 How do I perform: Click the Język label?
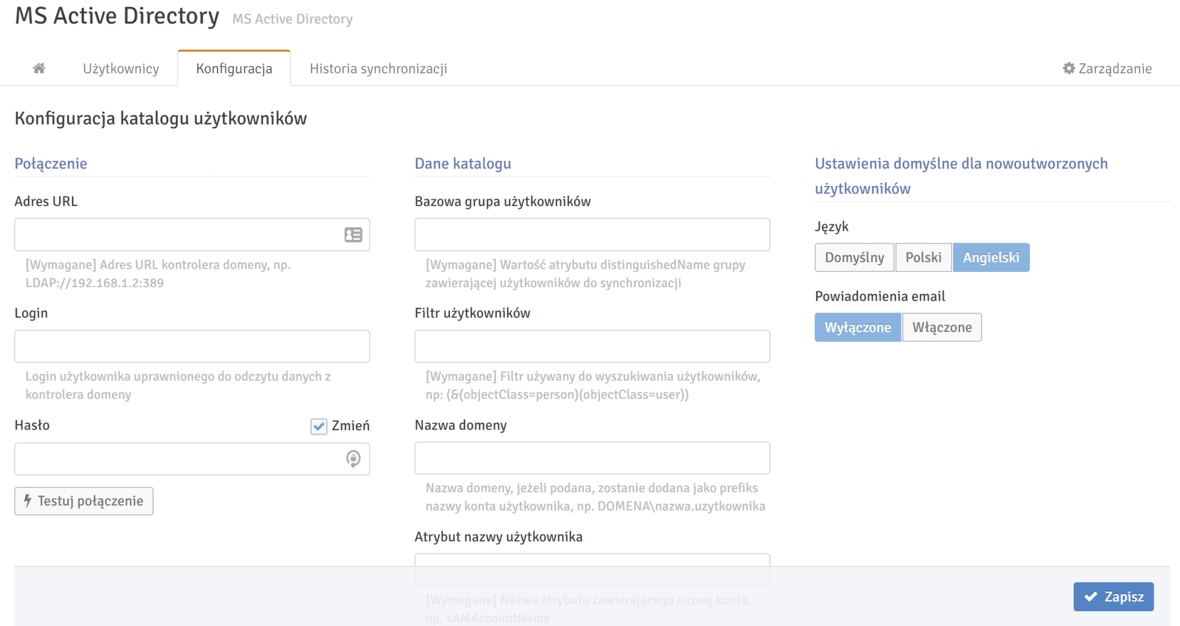click(832, 227)
